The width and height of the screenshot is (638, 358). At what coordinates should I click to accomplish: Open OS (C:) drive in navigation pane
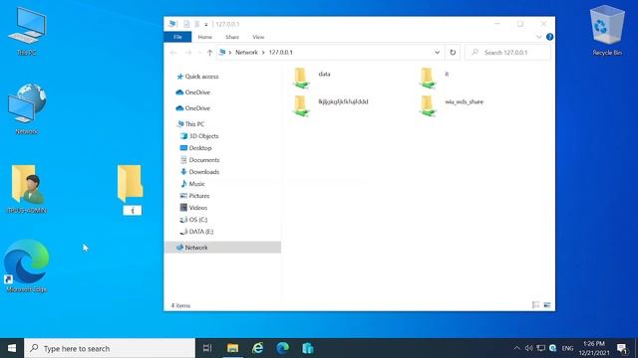pos(193,220)
